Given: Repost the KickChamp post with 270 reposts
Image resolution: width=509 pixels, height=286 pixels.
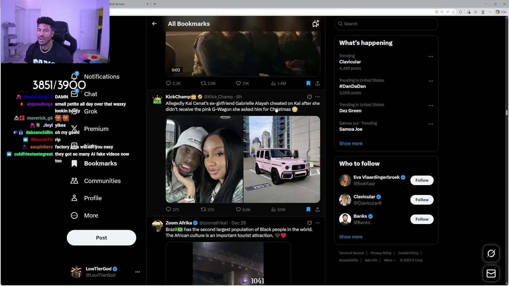Looking at the screenshot, I should pyautogui.click(x=207, y=209).
